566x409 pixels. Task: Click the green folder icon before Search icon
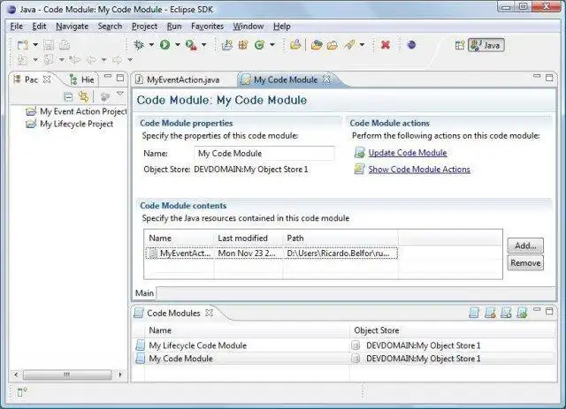pyautogui.click(x=317, y=45)
